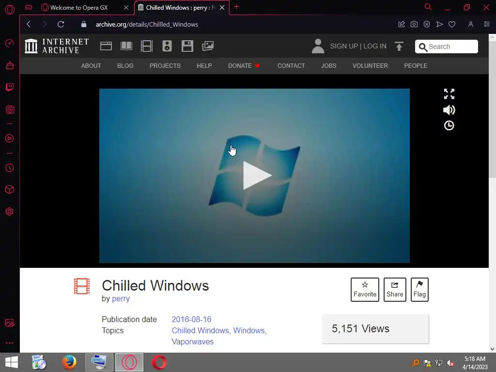Open History clock icon in sidebar
Screen dimensions: 496x372
10,168
